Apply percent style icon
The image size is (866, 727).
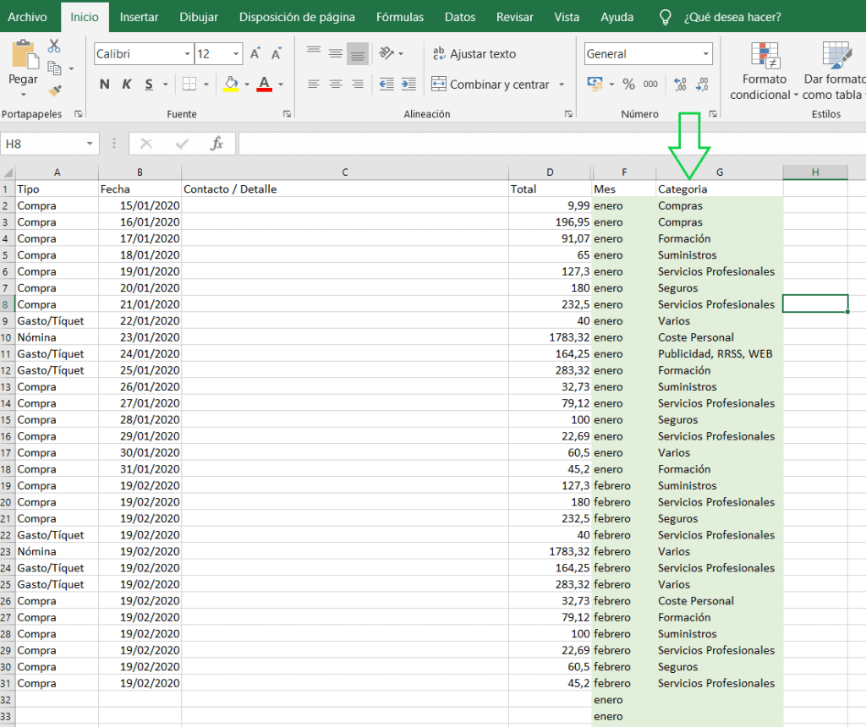click(x=628, y=85)
